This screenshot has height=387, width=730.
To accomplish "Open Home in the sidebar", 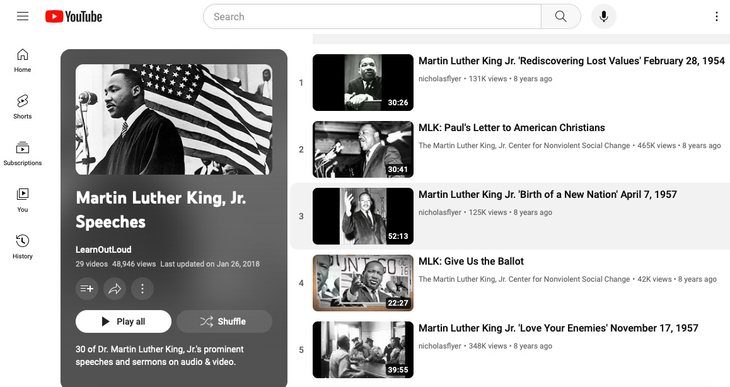I will click(22, 61).
